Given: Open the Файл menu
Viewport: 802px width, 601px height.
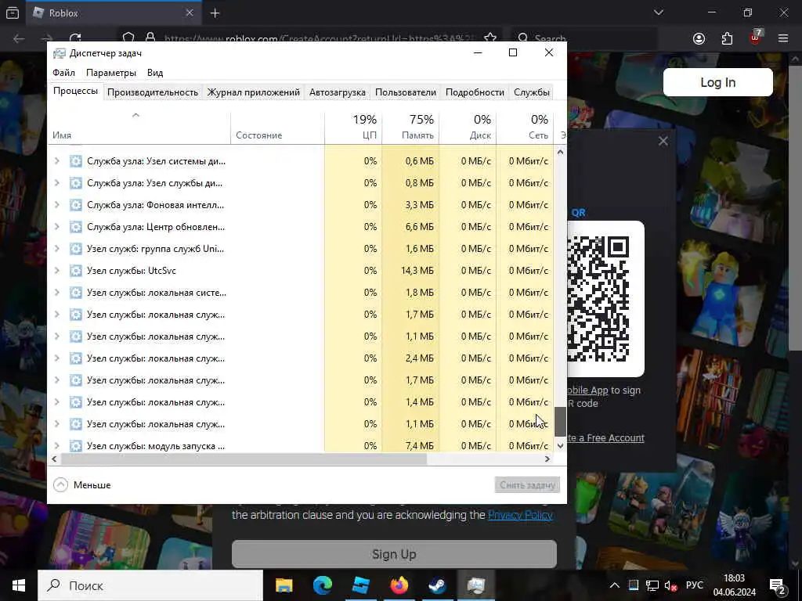Looking at the screenshot, I should pos(64,73).
